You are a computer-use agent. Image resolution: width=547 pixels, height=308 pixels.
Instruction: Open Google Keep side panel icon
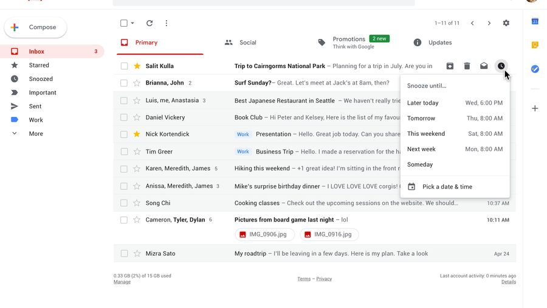point(535,45)
